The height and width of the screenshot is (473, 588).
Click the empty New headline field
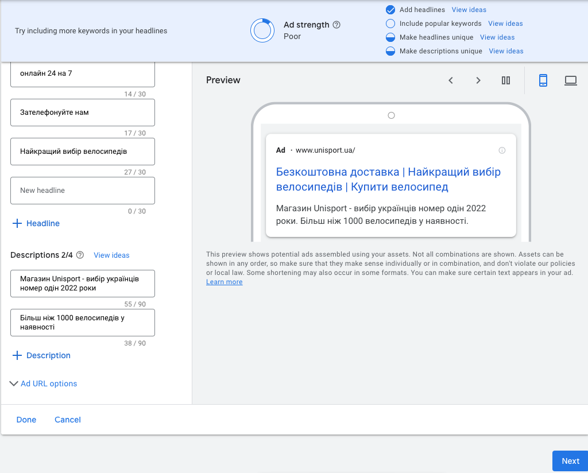tap(83, 191)
